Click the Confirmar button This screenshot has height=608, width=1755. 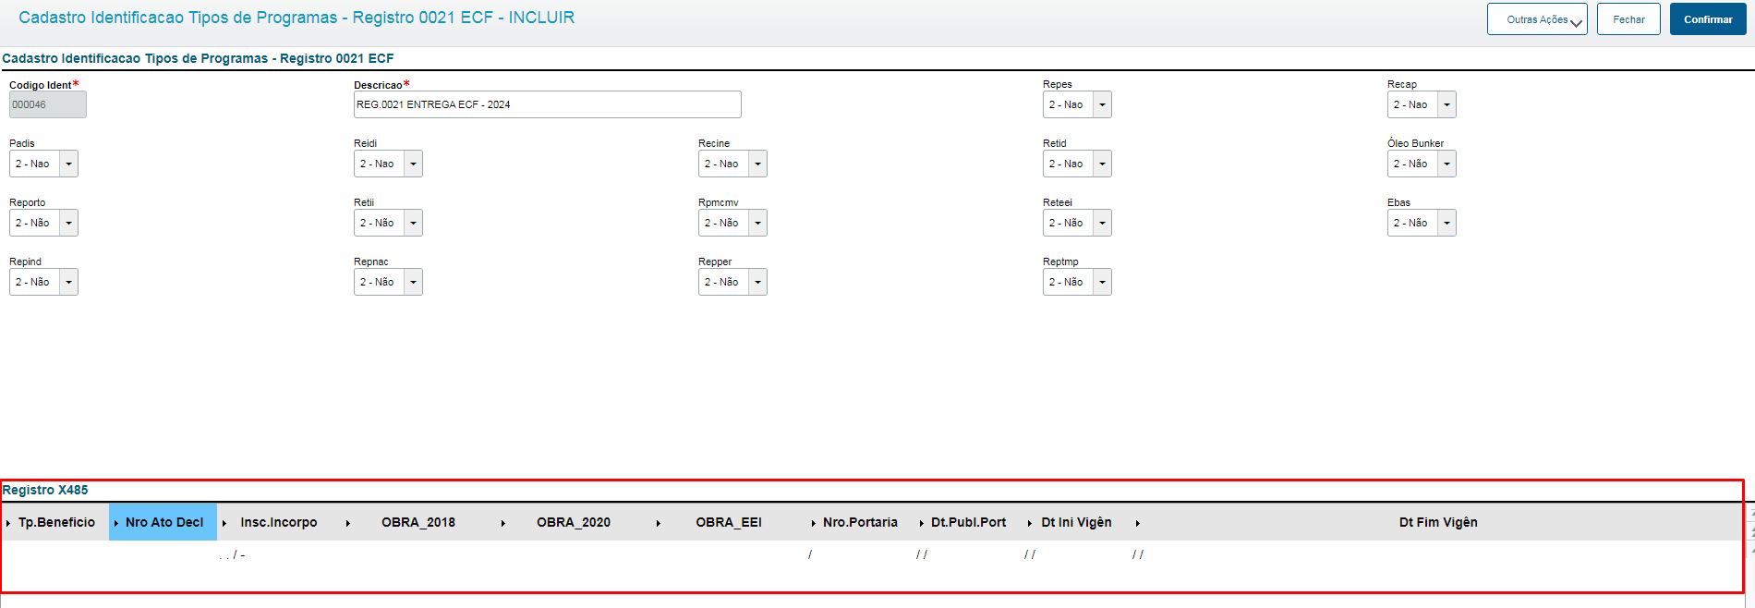point(1708,19)
